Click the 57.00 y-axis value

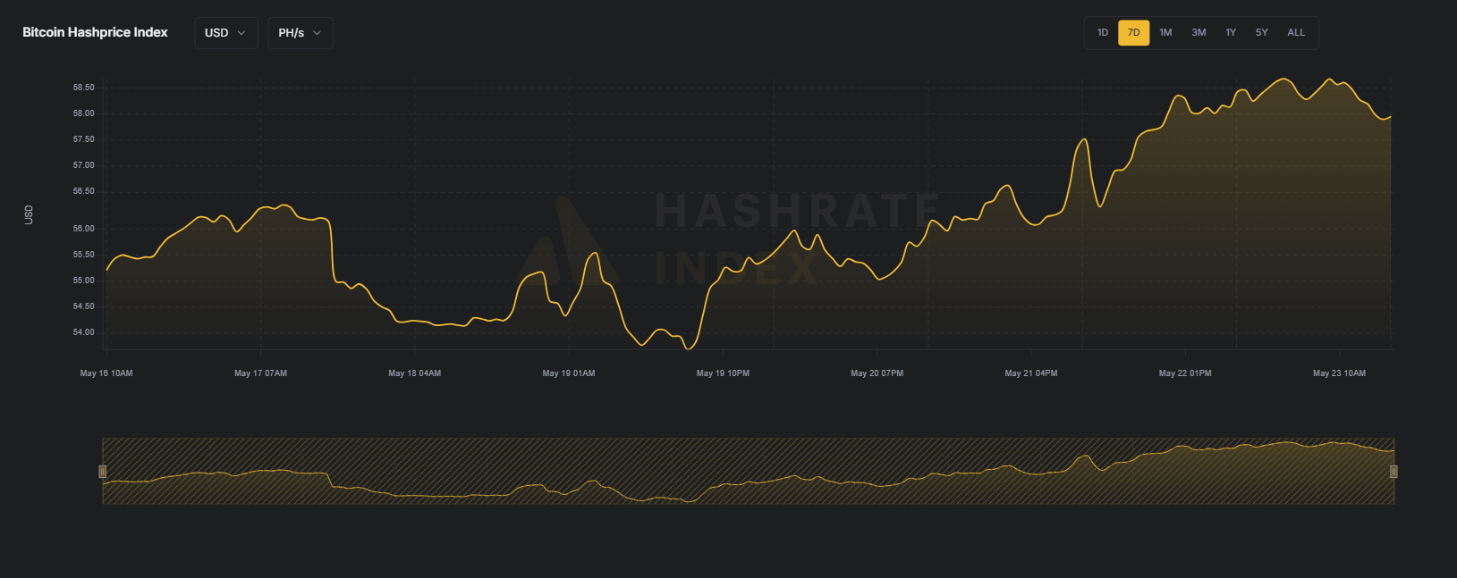(x=83, y=165)
